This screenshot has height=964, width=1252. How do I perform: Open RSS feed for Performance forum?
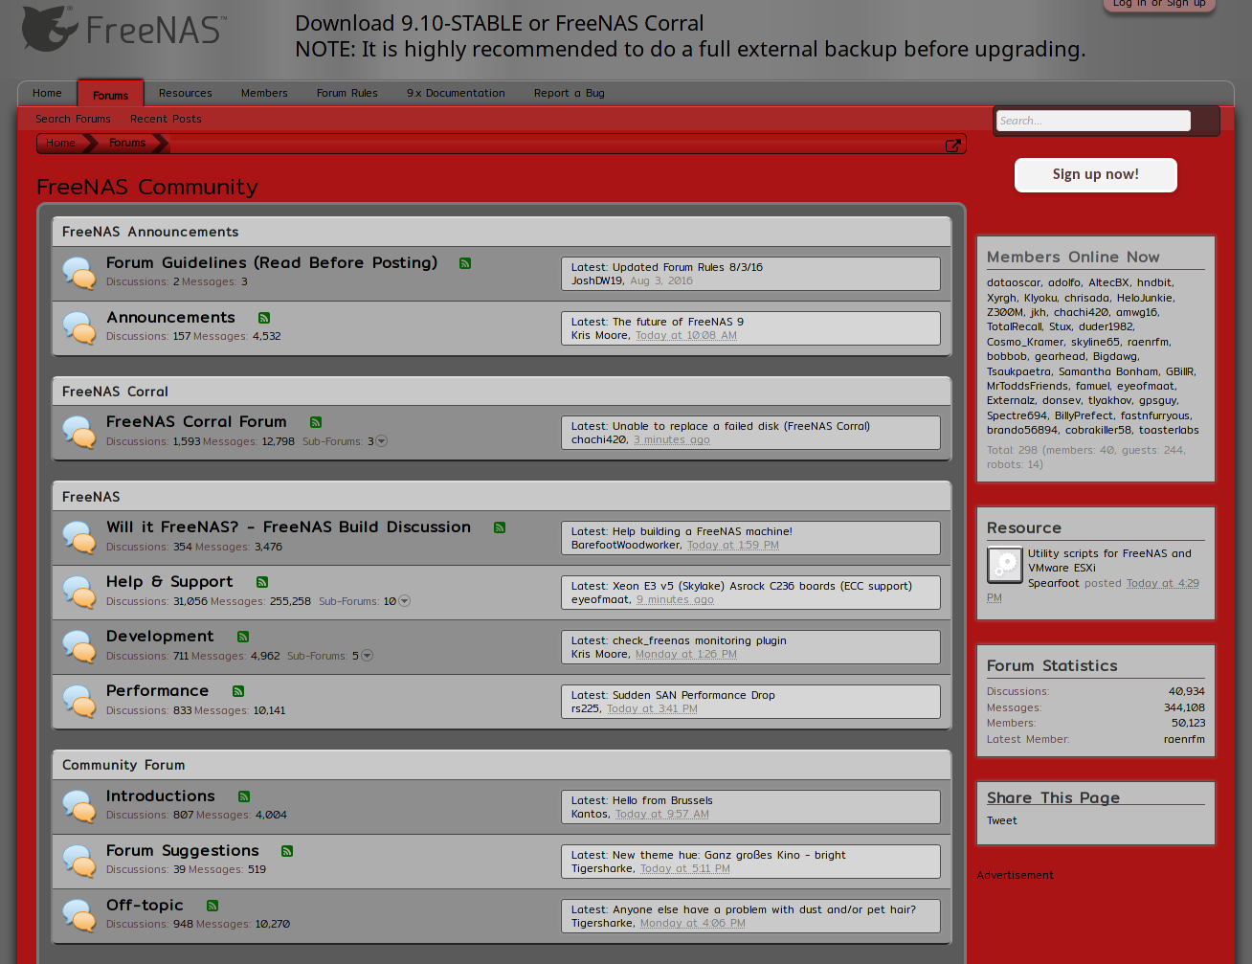pos(238,691)
